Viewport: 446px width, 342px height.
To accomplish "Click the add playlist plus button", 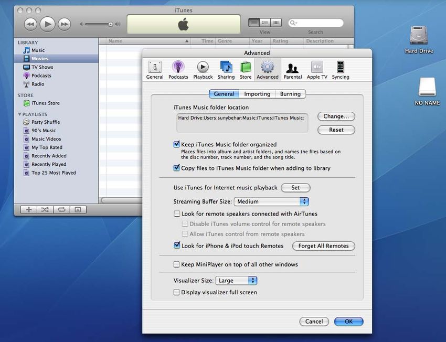I will pyautogui.click(x=29, y=210).
